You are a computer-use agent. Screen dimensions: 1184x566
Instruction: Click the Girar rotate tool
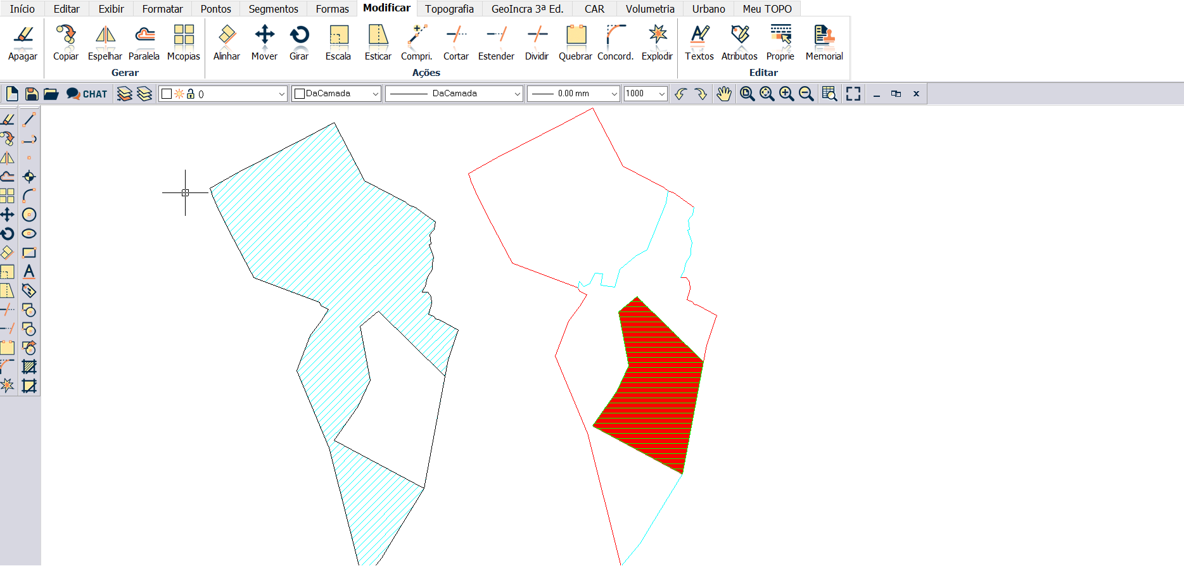point(299,42)
